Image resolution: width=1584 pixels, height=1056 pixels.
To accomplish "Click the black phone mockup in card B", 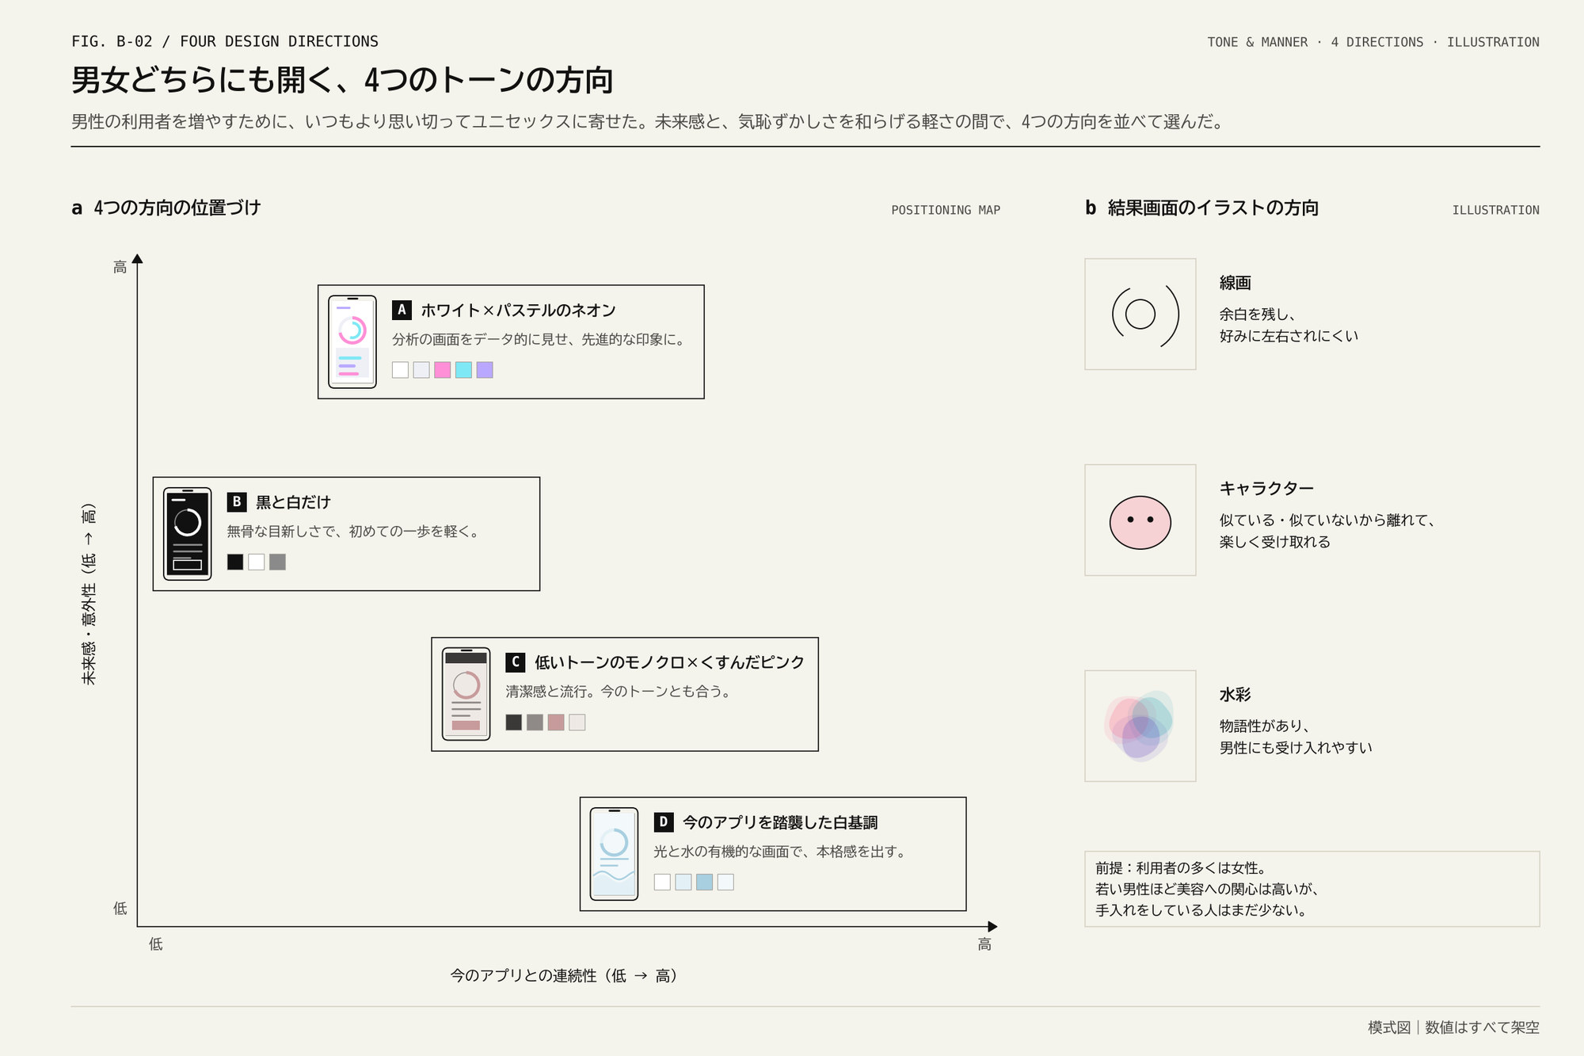I will [188, 534].
